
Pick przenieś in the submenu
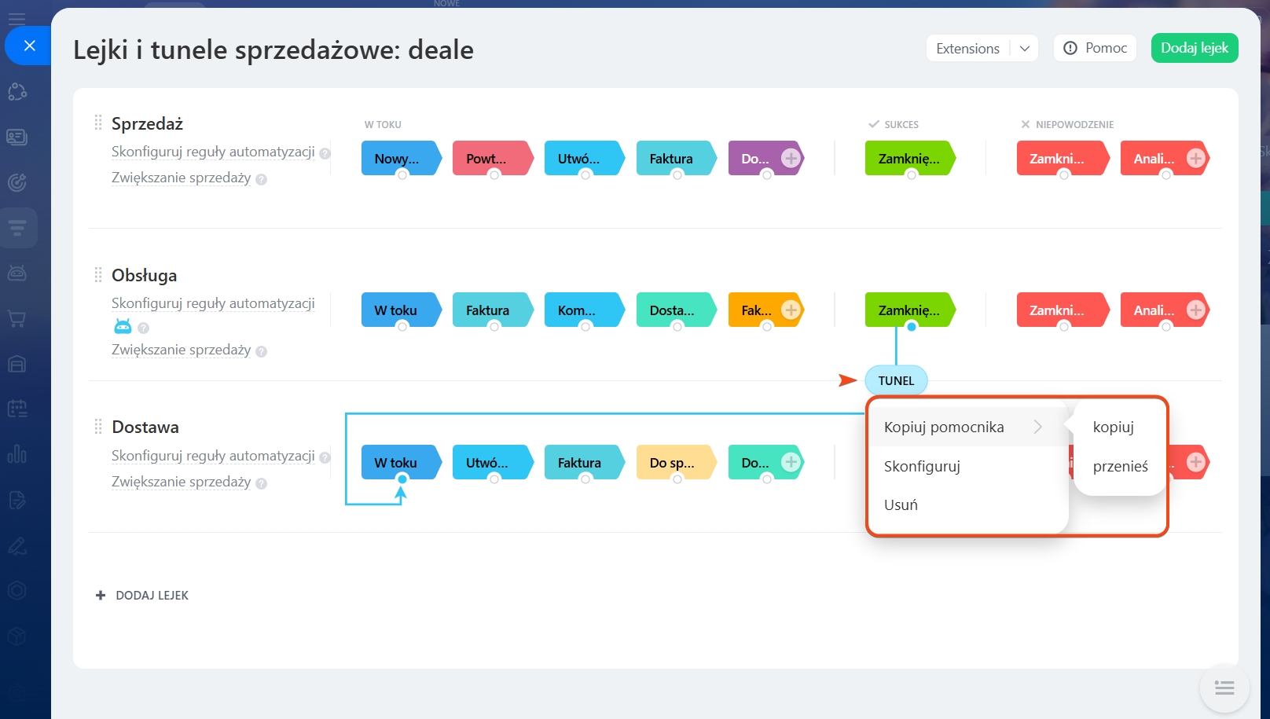click(x=1119, y=466)
